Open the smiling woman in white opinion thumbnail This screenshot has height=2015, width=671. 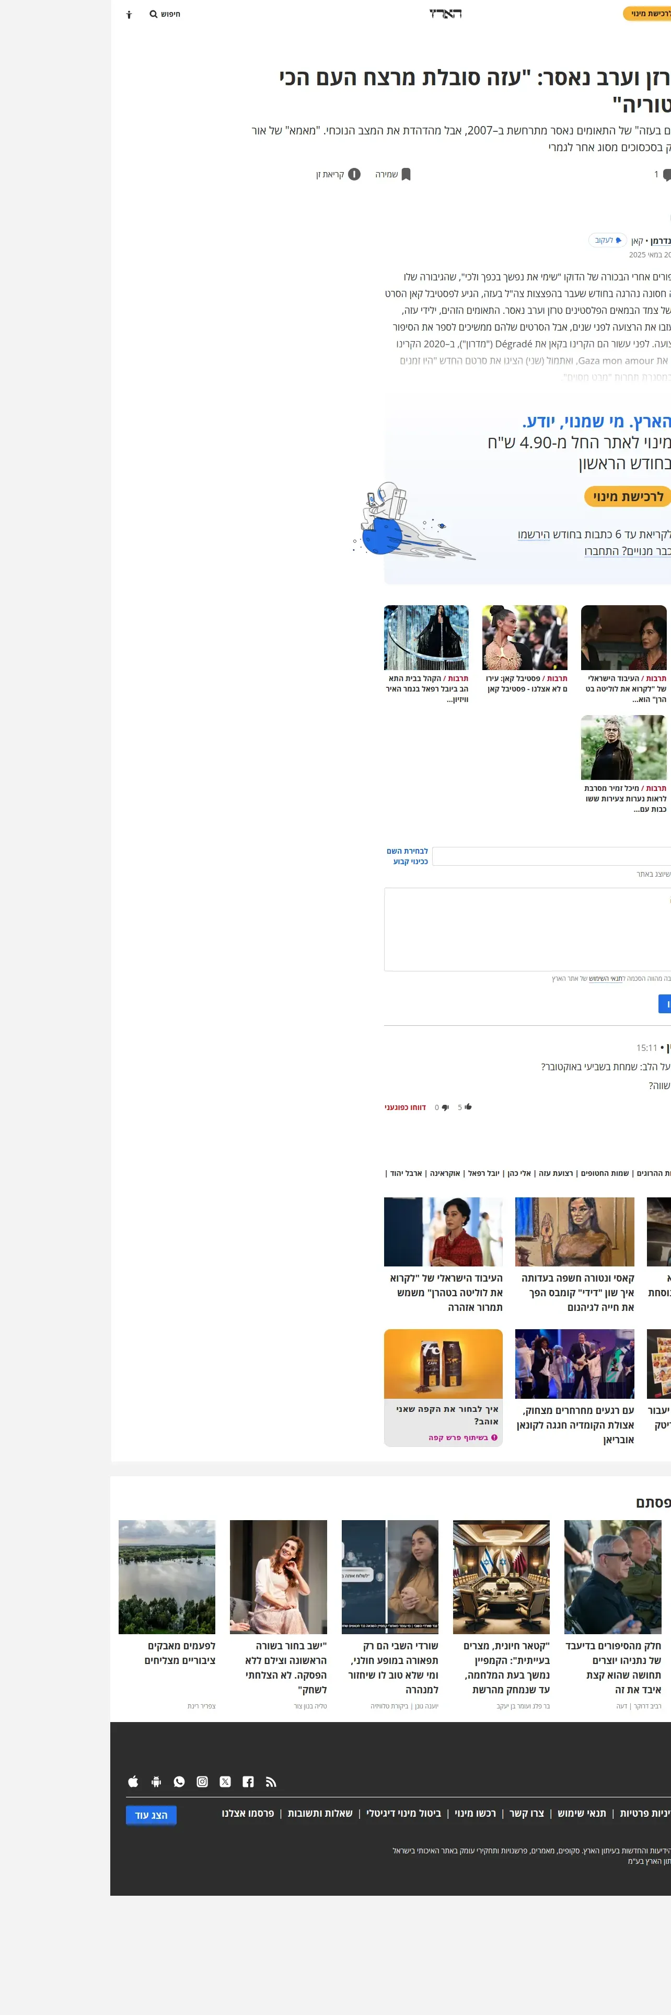coord(279,1577)
